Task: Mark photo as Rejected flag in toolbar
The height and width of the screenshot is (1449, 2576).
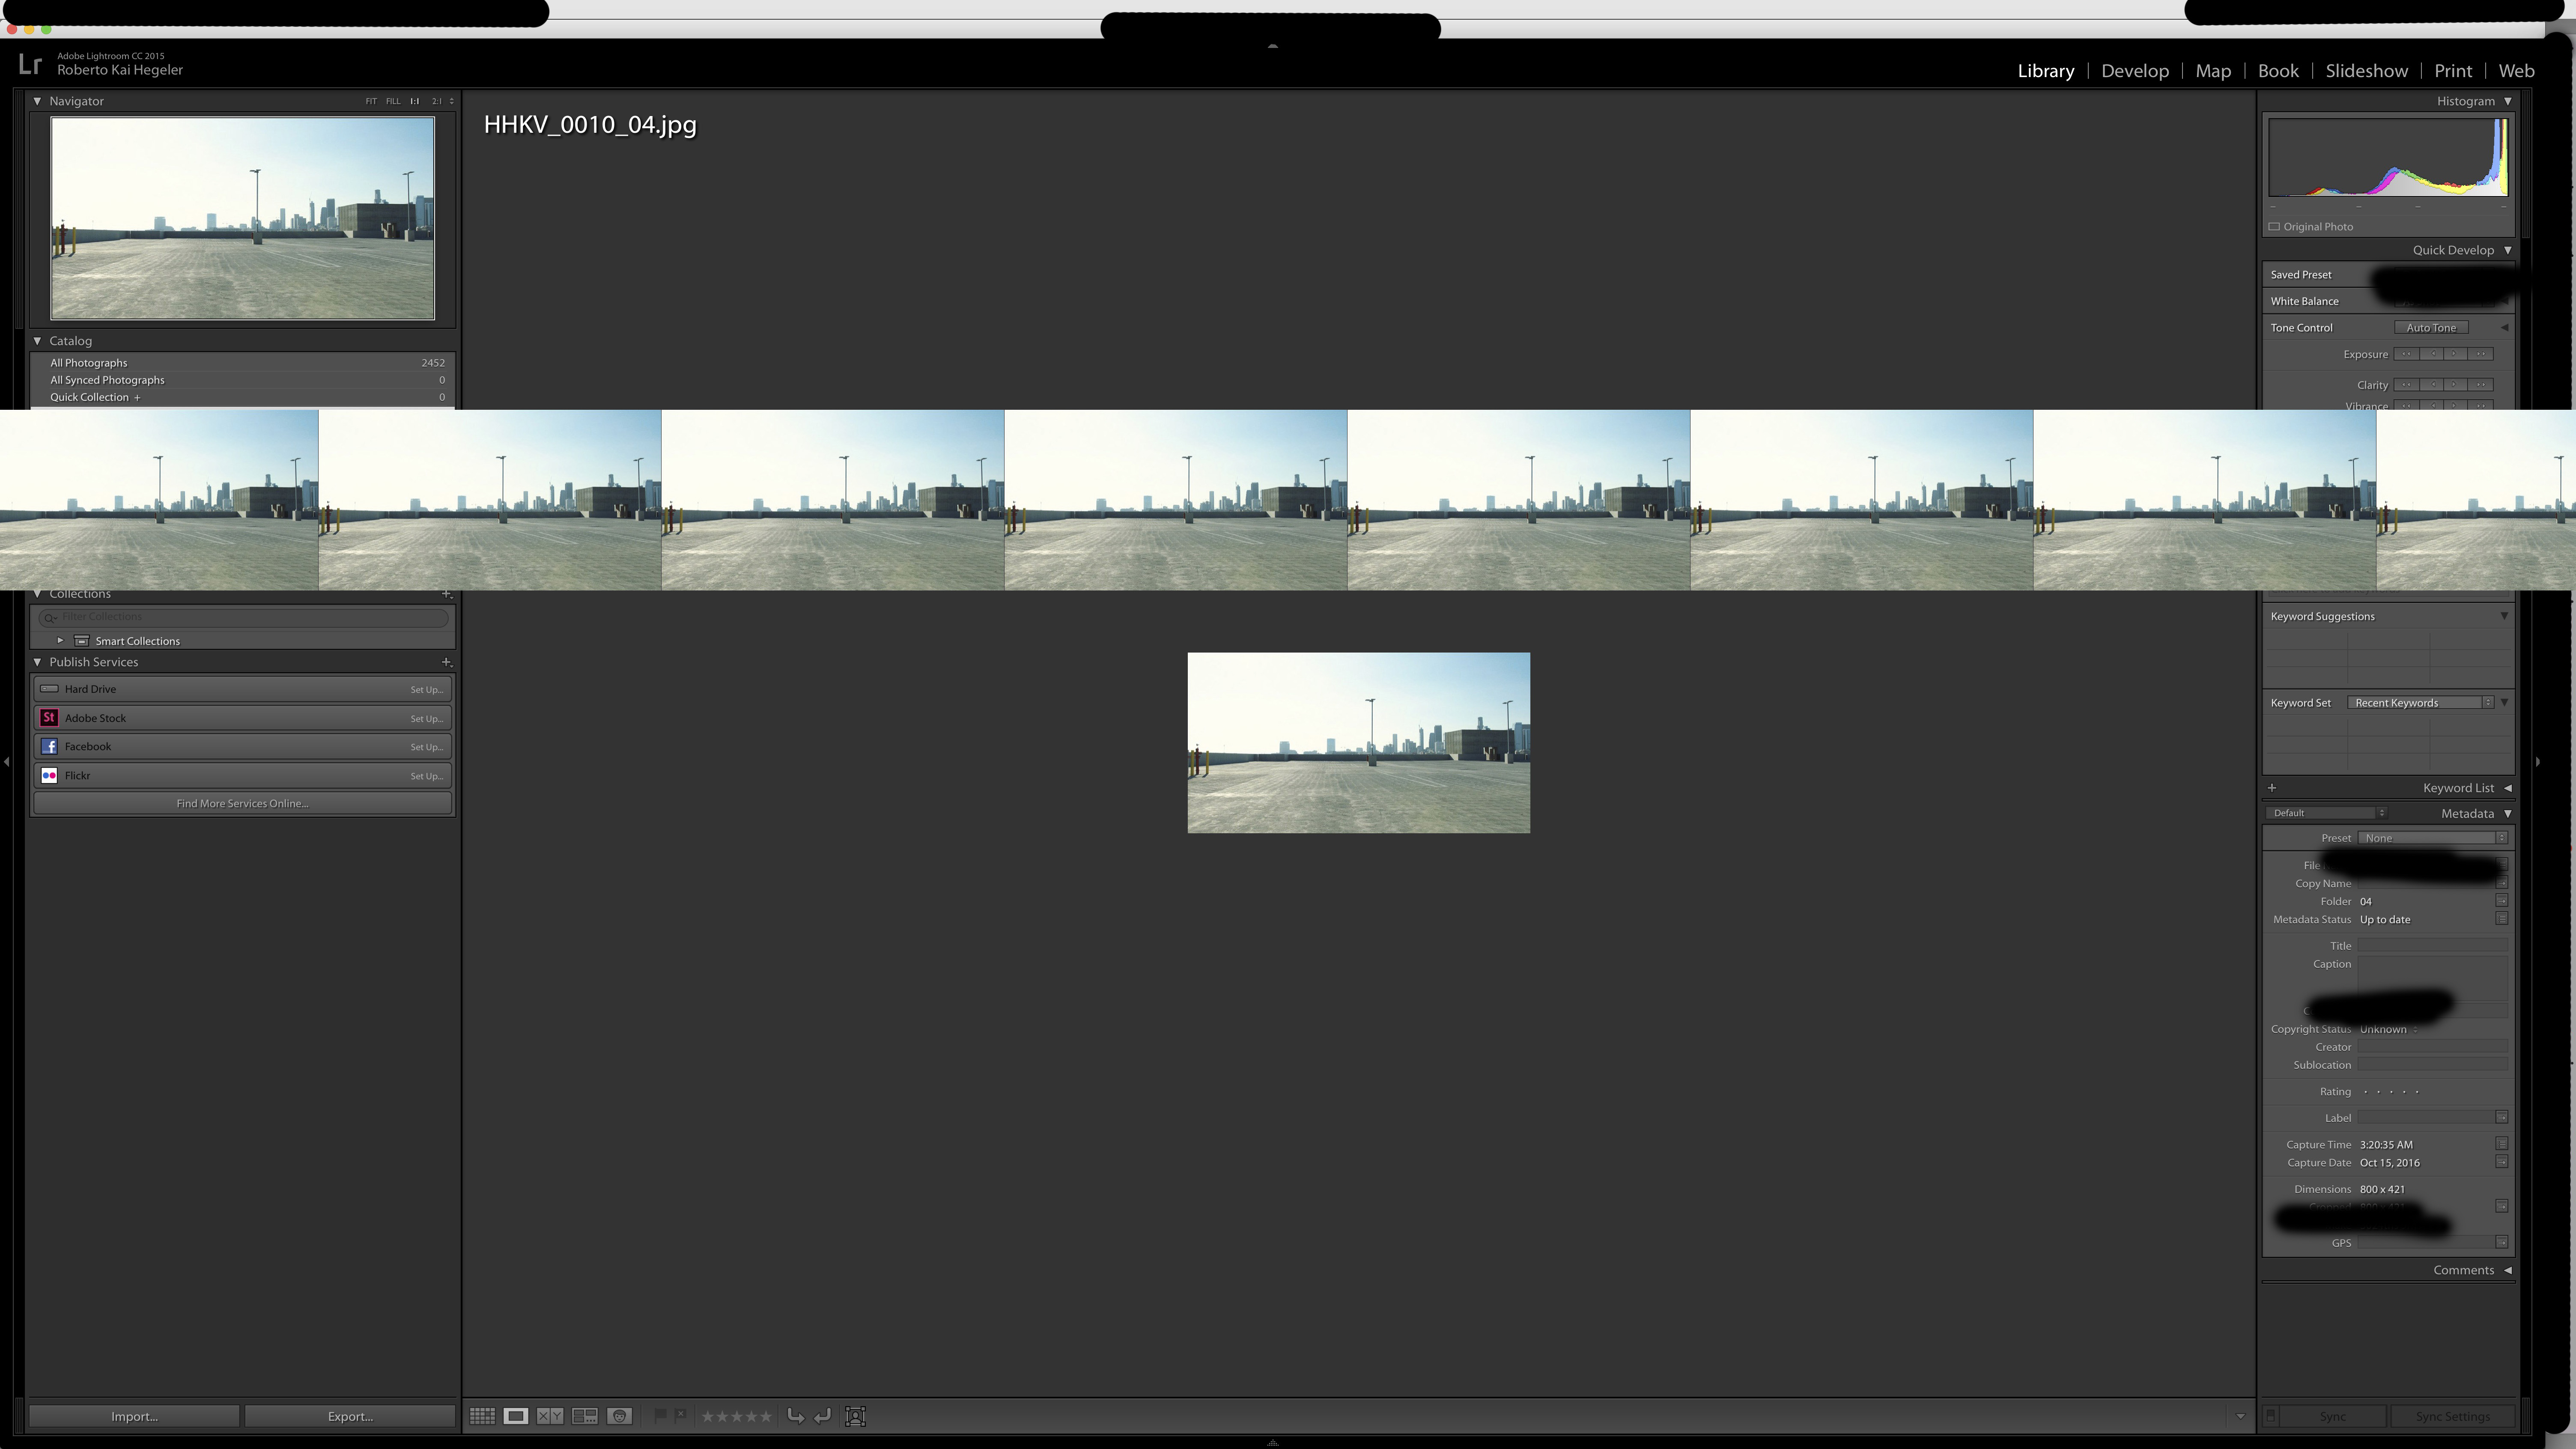Action: pos(681,1415)
